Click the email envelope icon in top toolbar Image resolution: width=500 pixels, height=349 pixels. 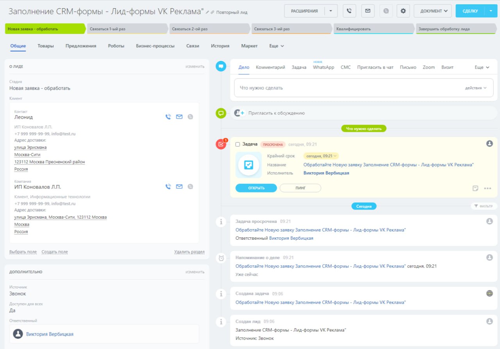click(368, 11)
